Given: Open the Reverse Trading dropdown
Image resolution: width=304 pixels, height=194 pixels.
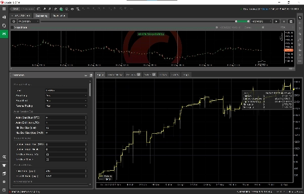Looking at the screenshot, I should click(66, 106).
